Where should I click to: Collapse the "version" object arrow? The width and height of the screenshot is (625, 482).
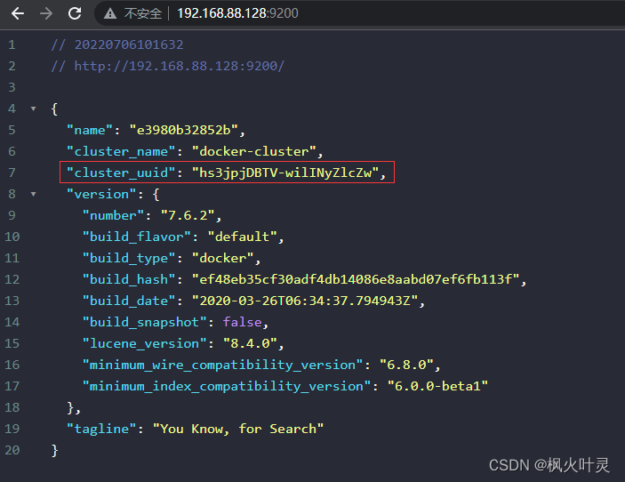tap(34, 194)
